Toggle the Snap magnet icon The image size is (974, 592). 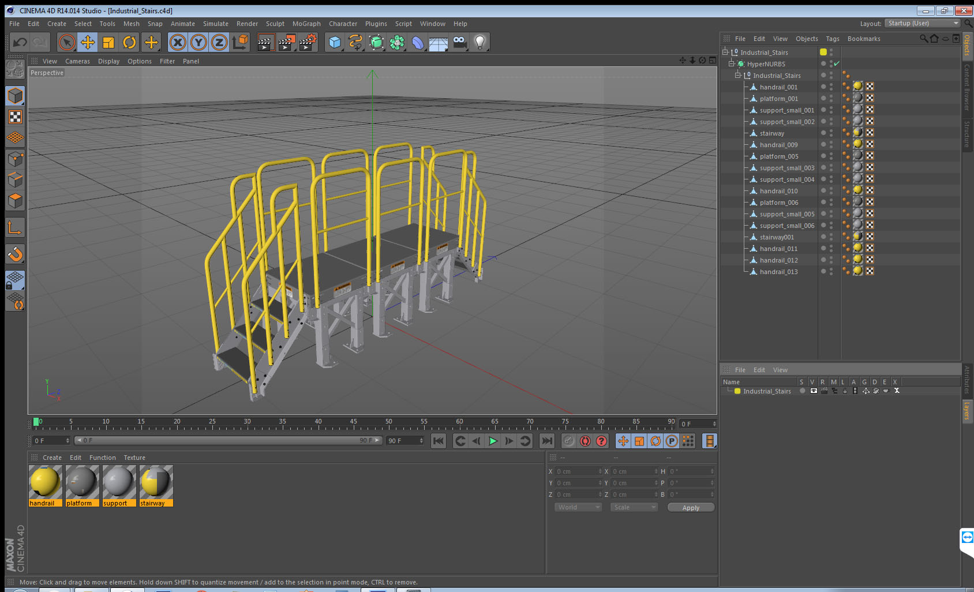click(16, 254)
